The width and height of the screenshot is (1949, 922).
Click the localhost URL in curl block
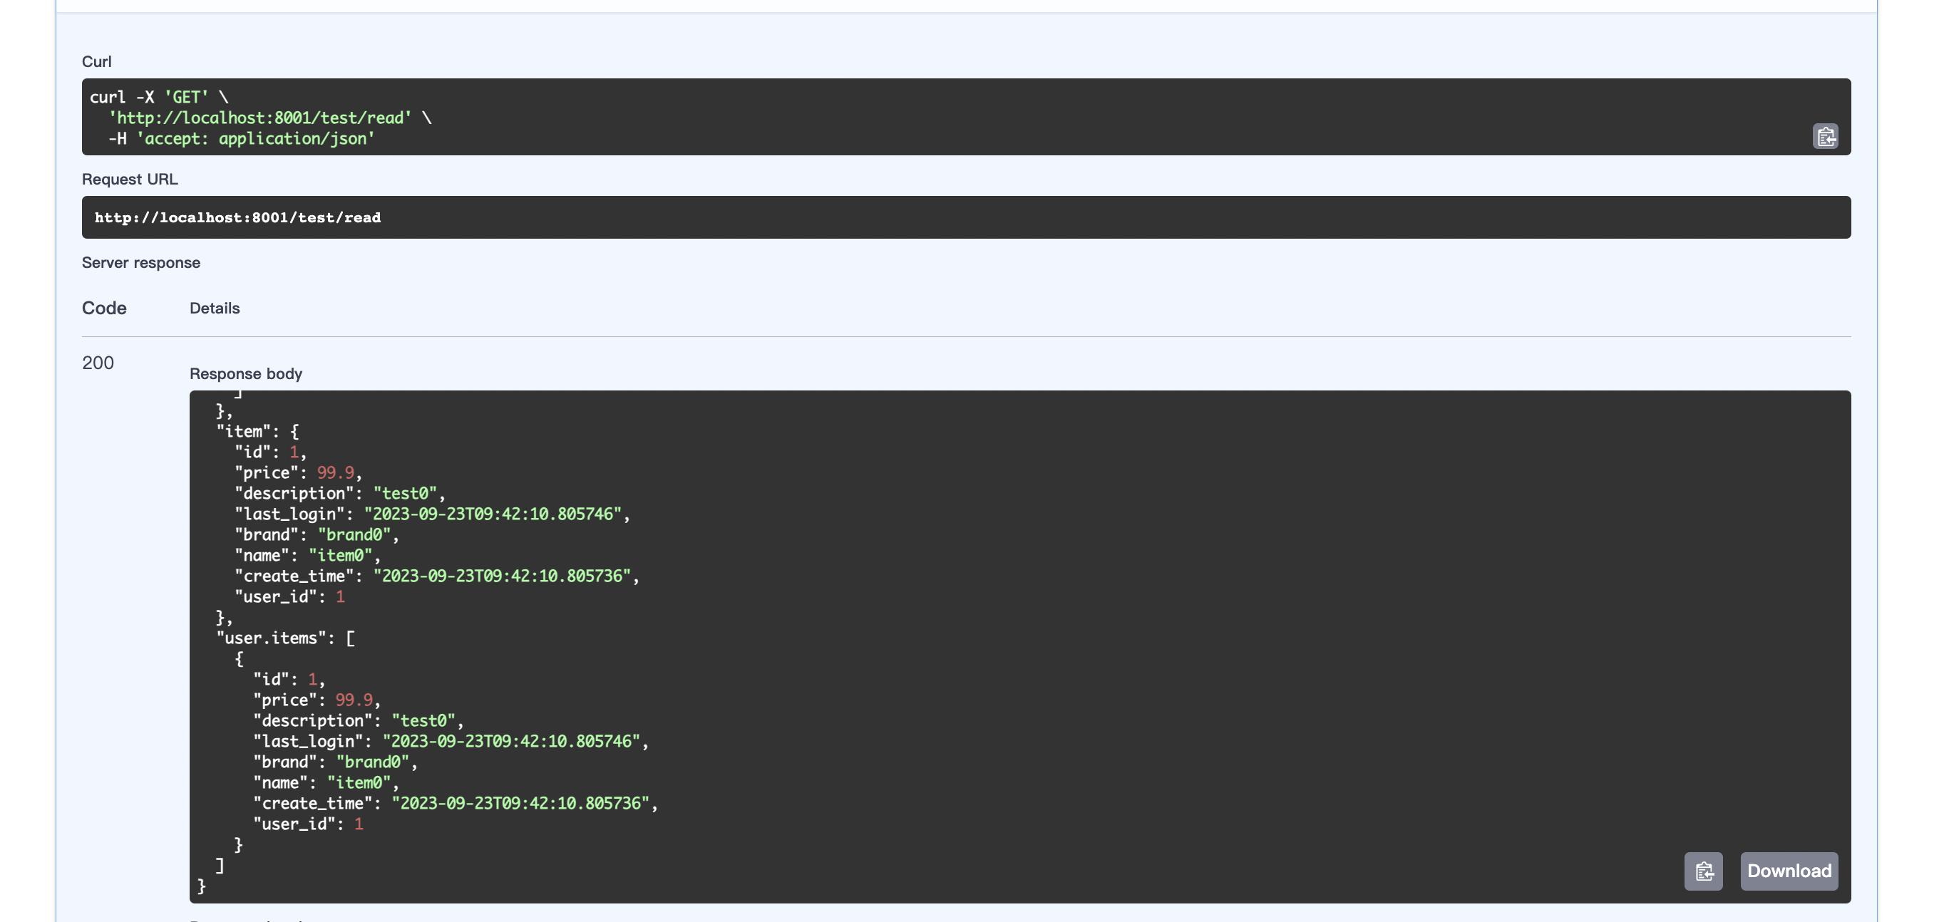[x=260, y=118]
